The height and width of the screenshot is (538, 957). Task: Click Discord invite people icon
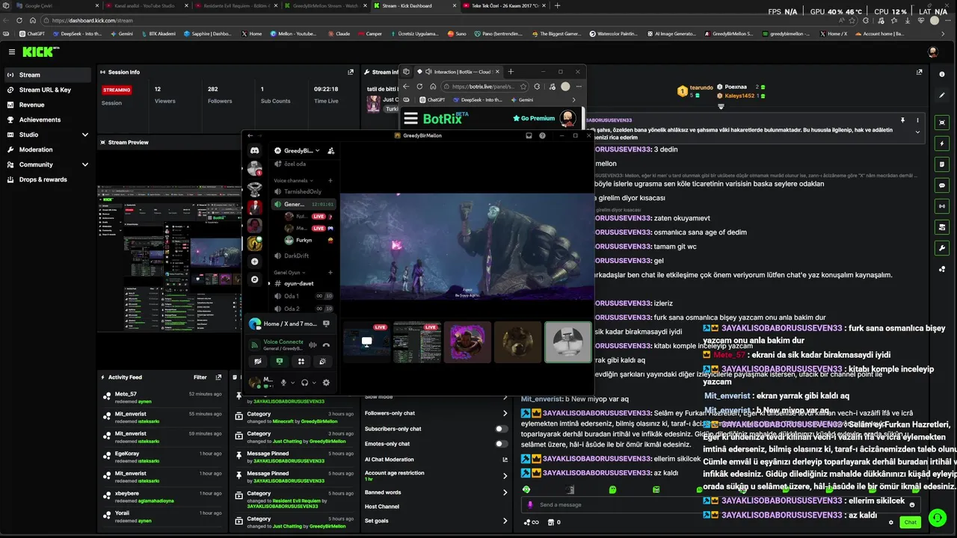tap(330, 151)
